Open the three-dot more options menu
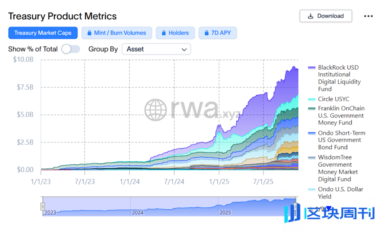Viewport: 383px width, 237px height. [368, 16]
